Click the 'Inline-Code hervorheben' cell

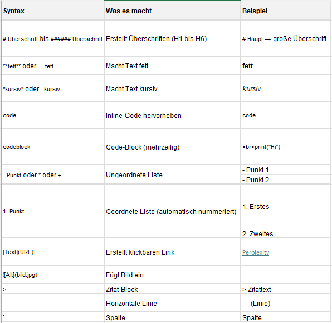(x=172, y=115)
